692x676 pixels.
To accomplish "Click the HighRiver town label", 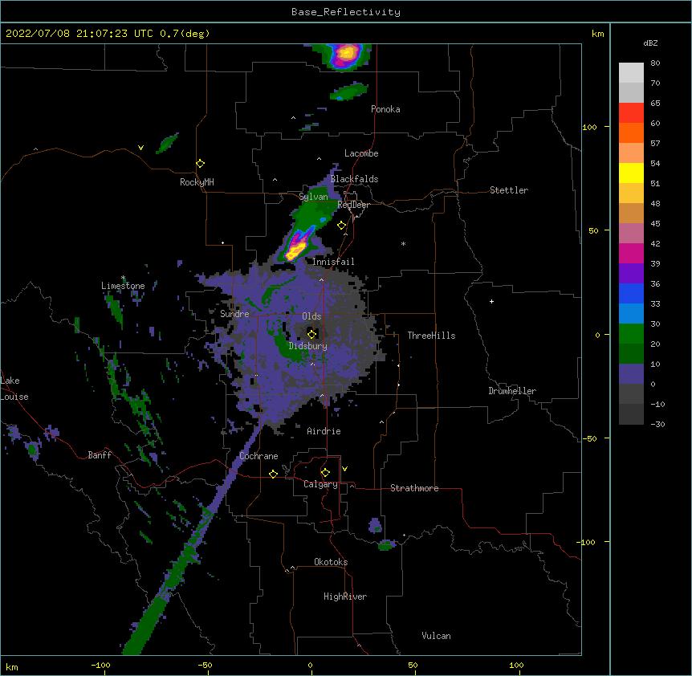I will pos(345,597).
